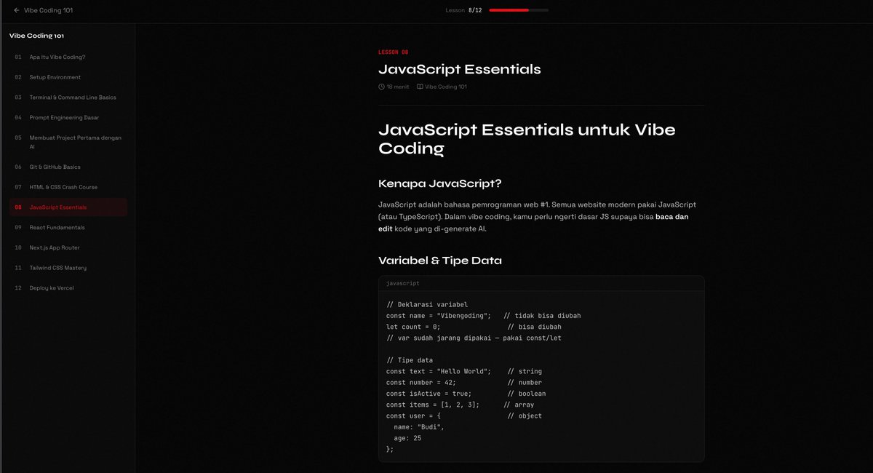This screenshot has width=873, height=473.
Task: Open lesson 11 Tailwind CSS Mastery
Action: point(68,268)
